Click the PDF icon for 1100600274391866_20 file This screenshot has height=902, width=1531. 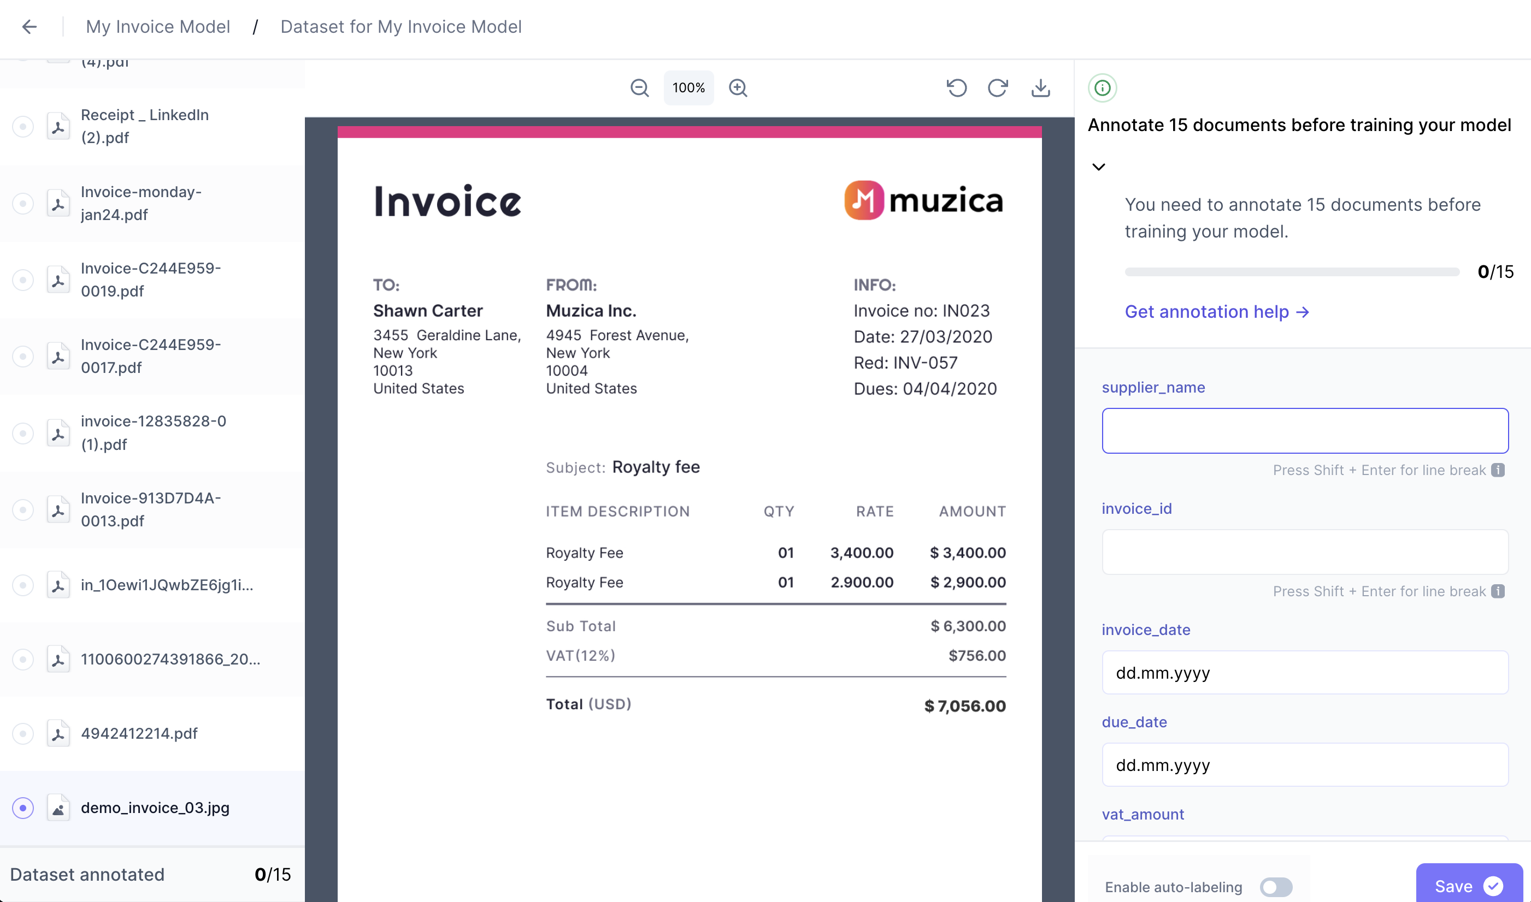pyautogui.click(x=58, y=660)
